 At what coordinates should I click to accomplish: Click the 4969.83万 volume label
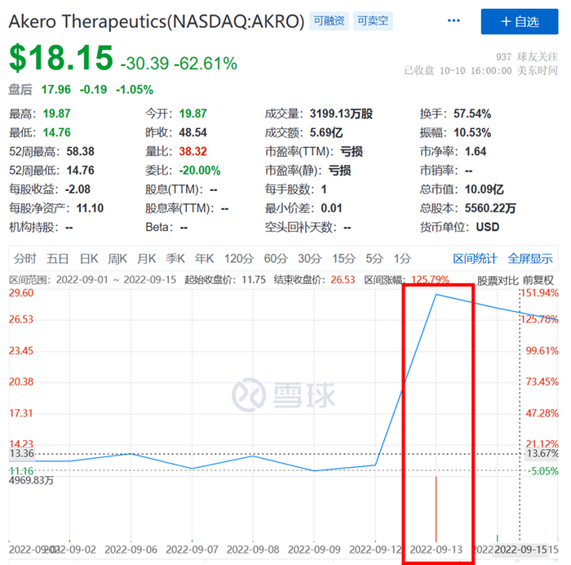coord(31,480)
